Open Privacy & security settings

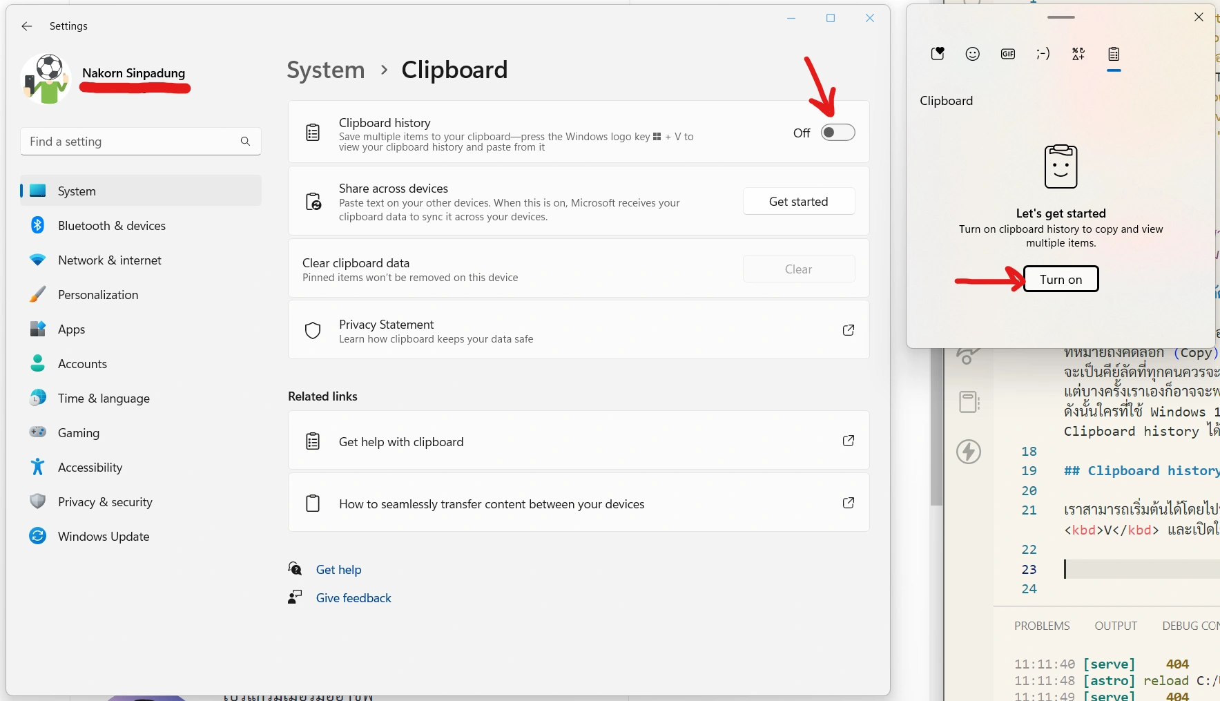[x=141, y=502]
